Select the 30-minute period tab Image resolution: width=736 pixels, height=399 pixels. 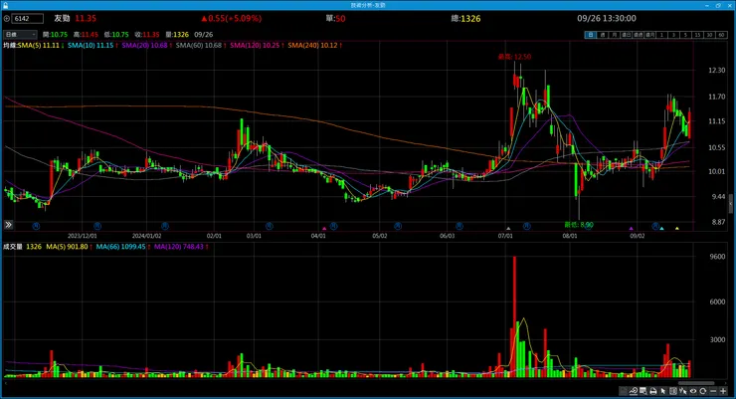click(x=709, y=35)
